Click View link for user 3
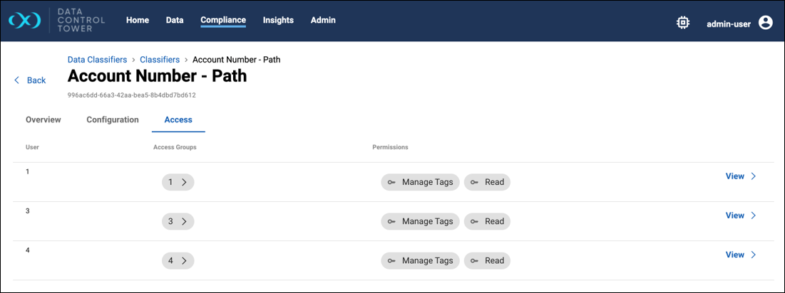 (x=740, y=215)
